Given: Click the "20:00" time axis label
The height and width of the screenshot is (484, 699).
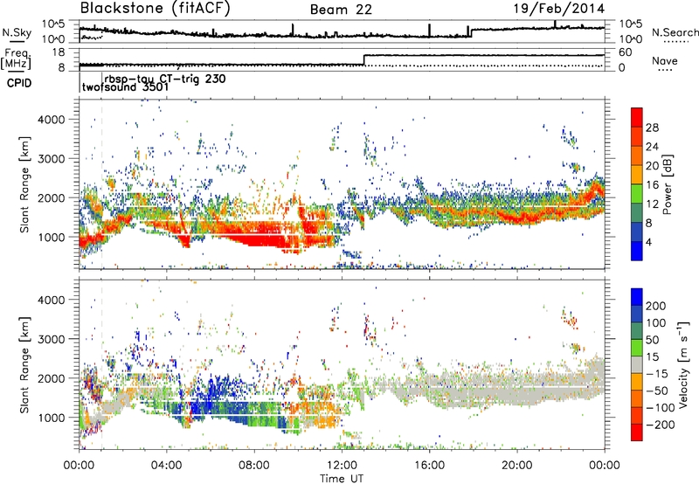Looking at the screenshot, I should point(517,466).
